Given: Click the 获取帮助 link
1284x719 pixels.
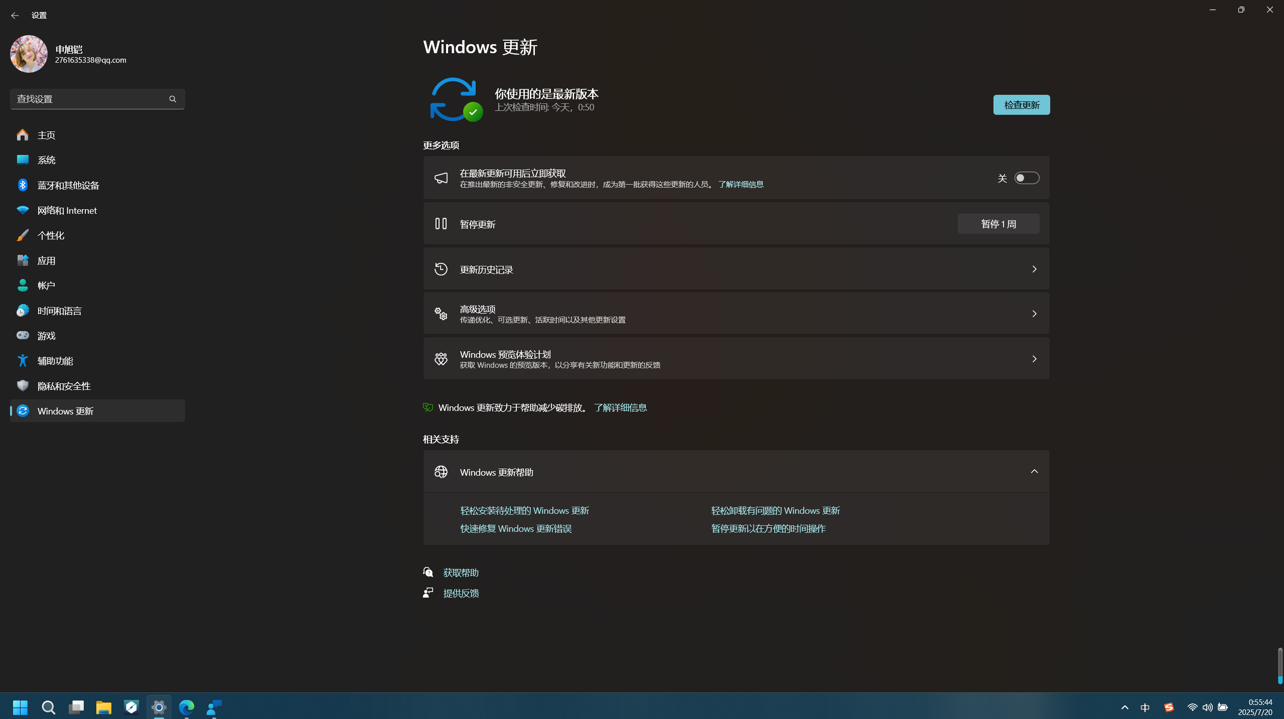Looking at the screenshot, I should click(461, 573).
